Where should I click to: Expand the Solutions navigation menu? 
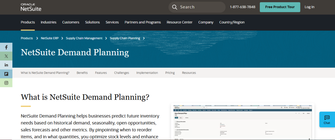(x=92, y=22)
